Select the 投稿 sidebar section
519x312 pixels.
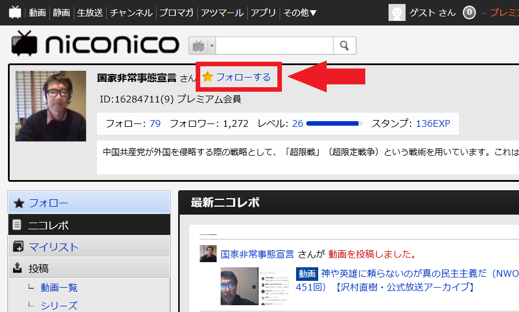point(89,268)
